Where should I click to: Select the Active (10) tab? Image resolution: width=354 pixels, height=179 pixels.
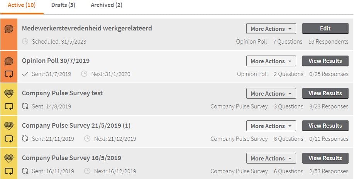tap(22, 5)
